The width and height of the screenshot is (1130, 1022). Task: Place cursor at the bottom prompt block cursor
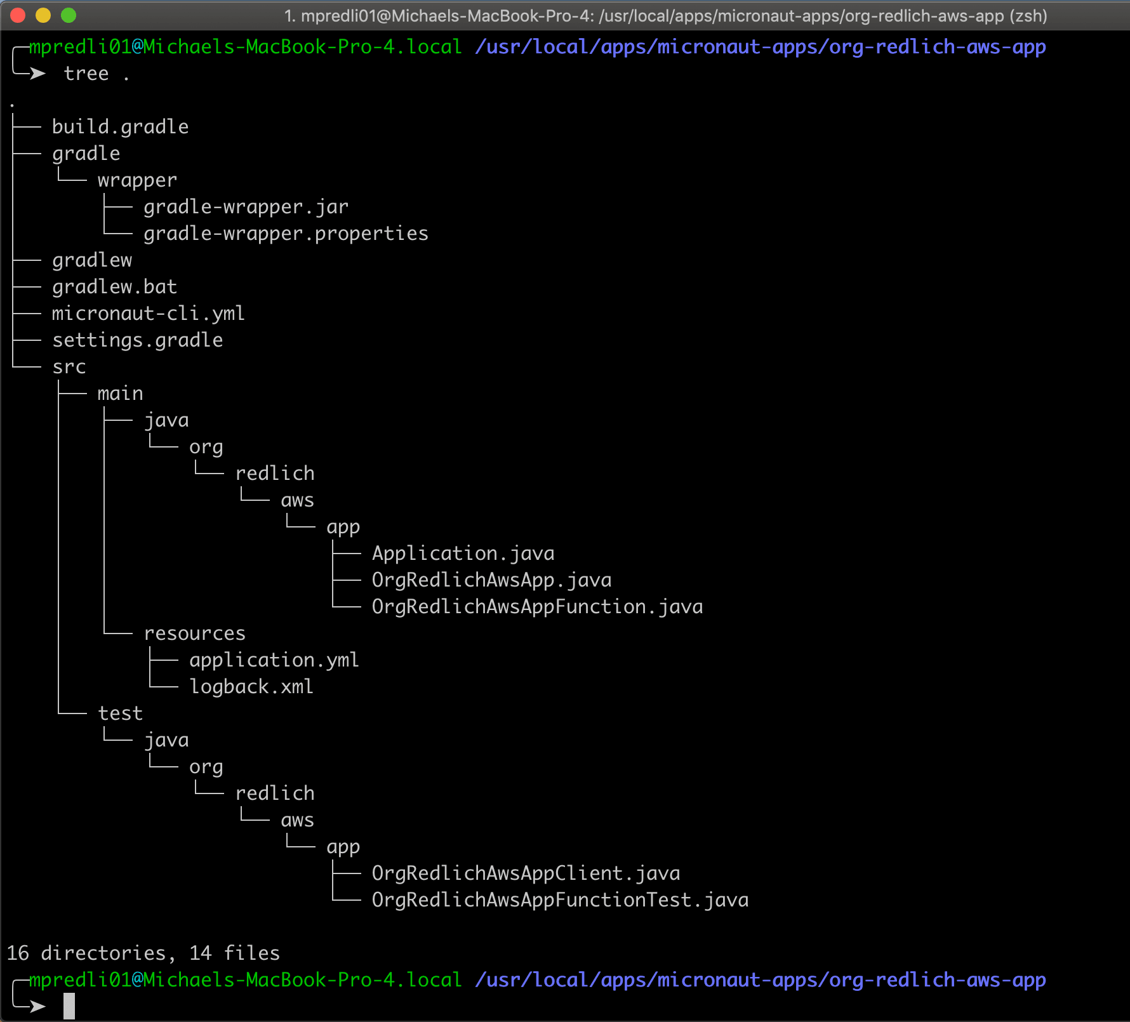tap(69, 1006)
